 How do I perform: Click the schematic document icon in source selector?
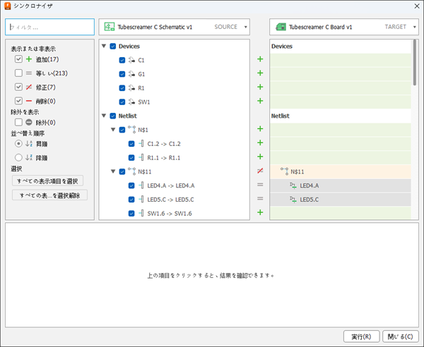click(110, 27)
